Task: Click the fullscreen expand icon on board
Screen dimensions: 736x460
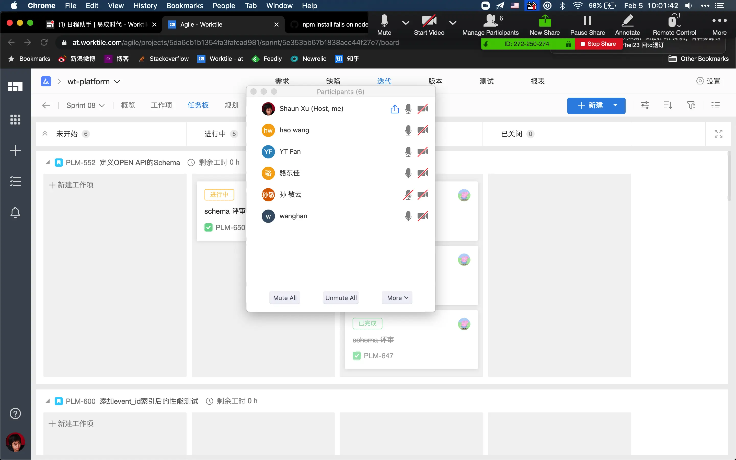Action: pyautogui.click(x=718, y=134)
